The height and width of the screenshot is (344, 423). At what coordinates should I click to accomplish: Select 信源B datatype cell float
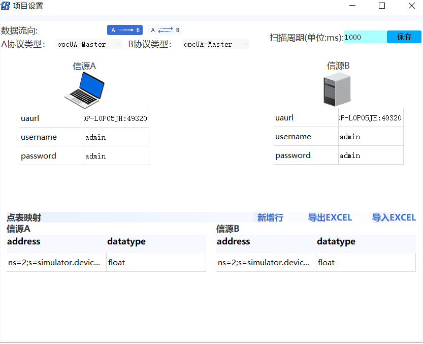[366, 263]
